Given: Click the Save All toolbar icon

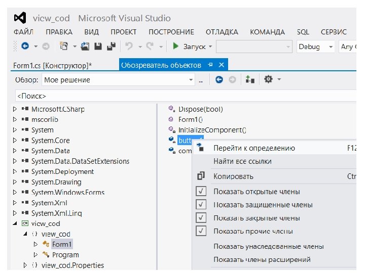Looking at the screenshot, I should tap(111, 46).
